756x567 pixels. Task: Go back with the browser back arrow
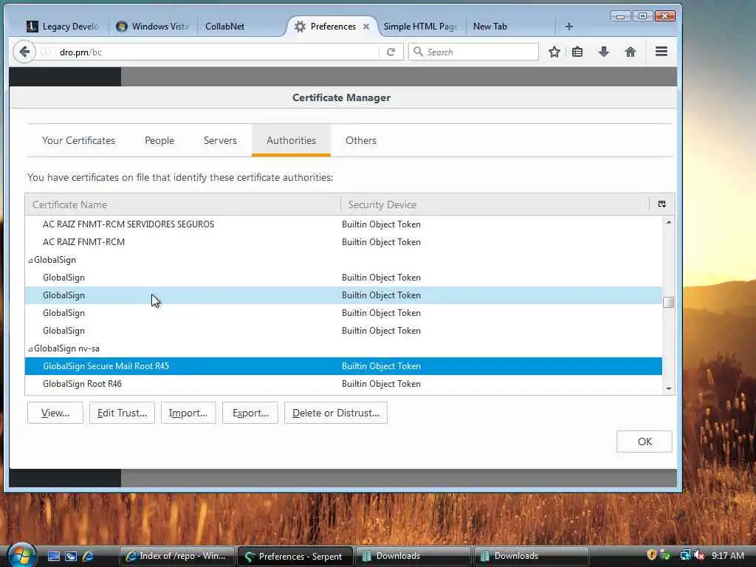[24, 52]
